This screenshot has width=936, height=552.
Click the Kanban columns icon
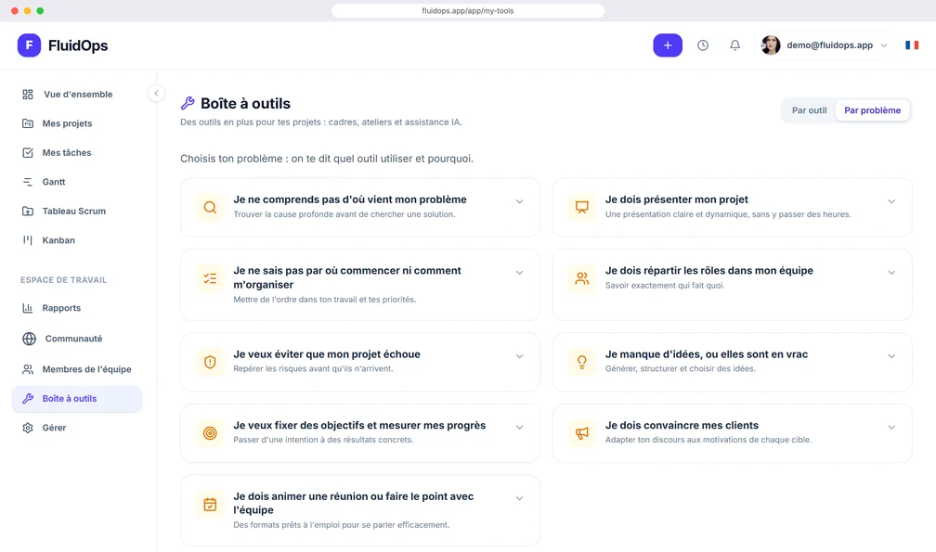[x=28, y=240]
